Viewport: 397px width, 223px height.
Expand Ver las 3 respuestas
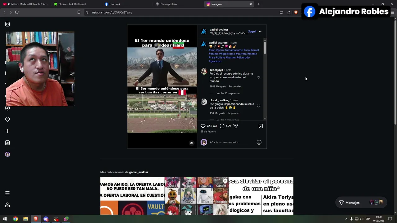point(228,120)
